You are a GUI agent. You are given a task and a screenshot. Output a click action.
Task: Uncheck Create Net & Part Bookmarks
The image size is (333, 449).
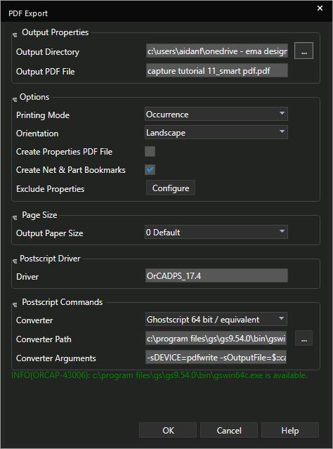[x=150, y=169]
